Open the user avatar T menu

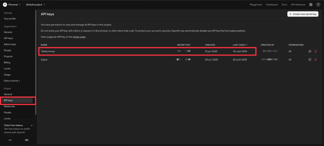(318, 4)
